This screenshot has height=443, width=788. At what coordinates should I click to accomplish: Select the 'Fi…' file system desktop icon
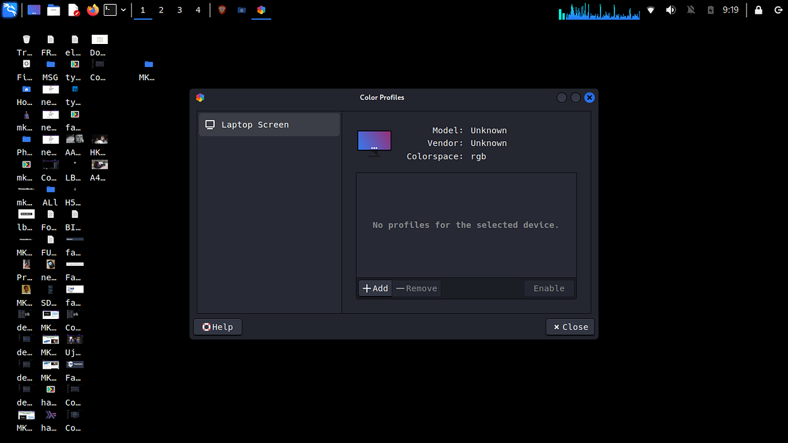click(25, 71)
